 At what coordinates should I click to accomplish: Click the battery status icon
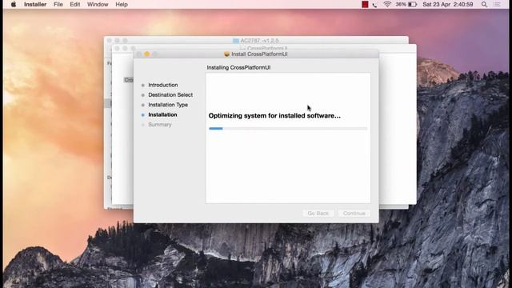(x=413, y=5)
